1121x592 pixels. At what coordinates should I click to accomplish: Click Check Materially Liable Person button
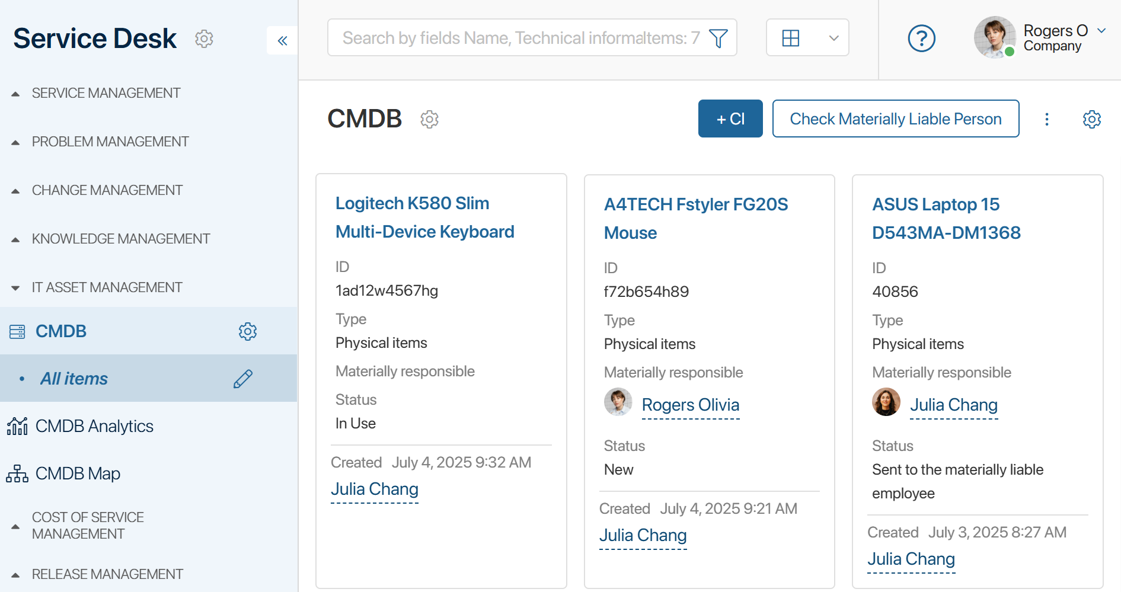[x=896, y=119]
